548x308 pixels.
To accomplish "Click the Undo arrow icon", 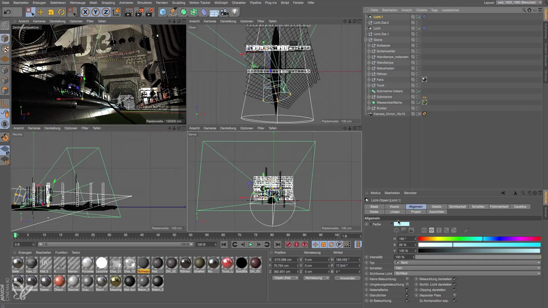I will (x=7, y=12).
